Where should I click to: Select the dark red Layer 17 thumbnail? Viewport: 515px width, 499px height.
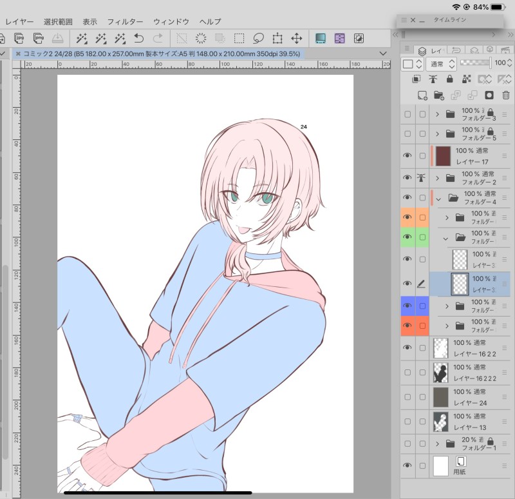[x=443, y=156]
